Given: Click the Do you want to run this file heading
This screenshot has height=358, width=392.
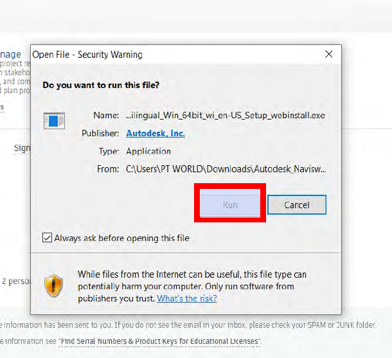Looking at the screenshot, I should pyautogui.click(x=100, y=85).
